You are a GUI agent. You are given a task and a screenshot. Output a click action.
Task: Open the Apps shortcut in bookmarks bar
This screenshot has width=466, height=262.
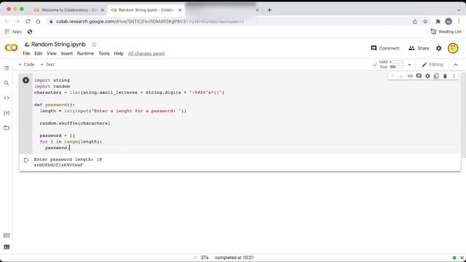13,31
